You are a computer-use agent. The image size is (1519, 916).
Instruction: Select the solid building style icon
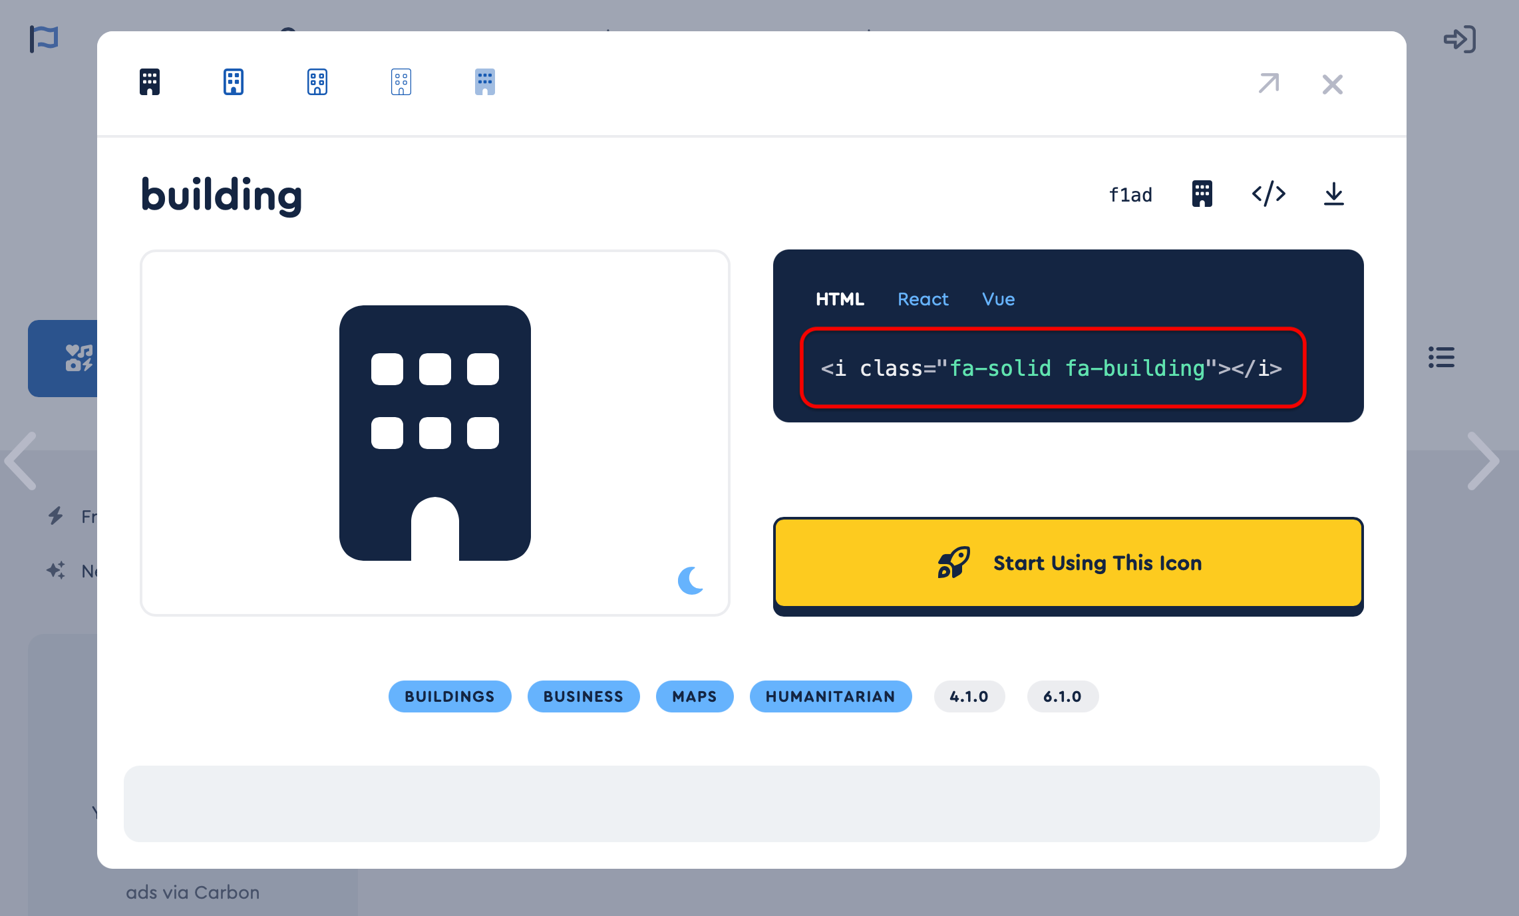(150, 82)
